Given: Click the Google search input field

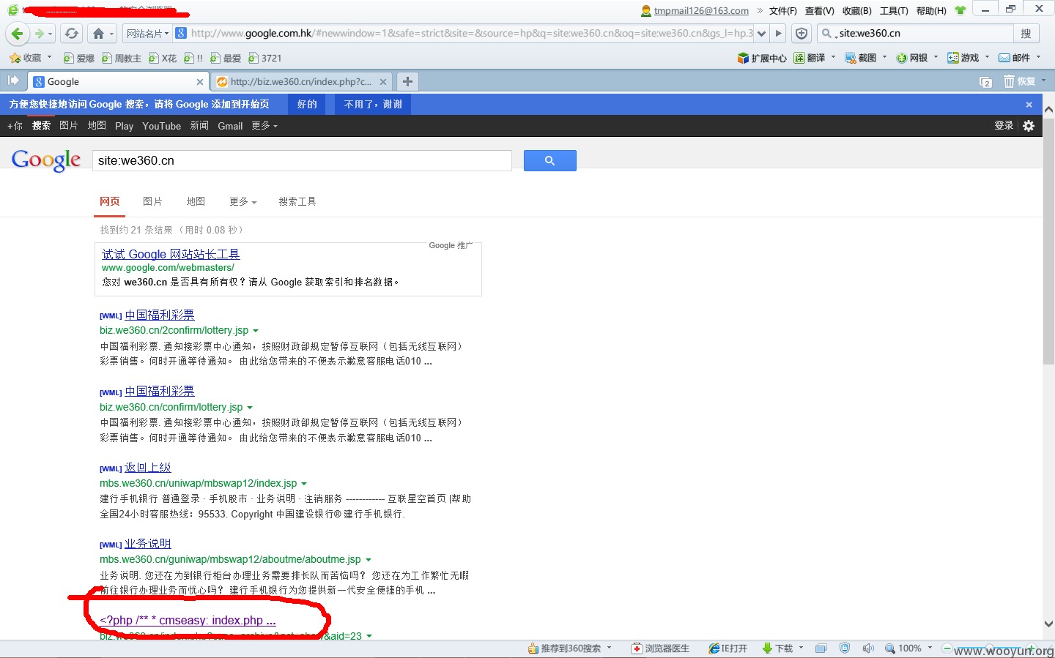Looking at the screenshot, I should [x=302, y=160].
